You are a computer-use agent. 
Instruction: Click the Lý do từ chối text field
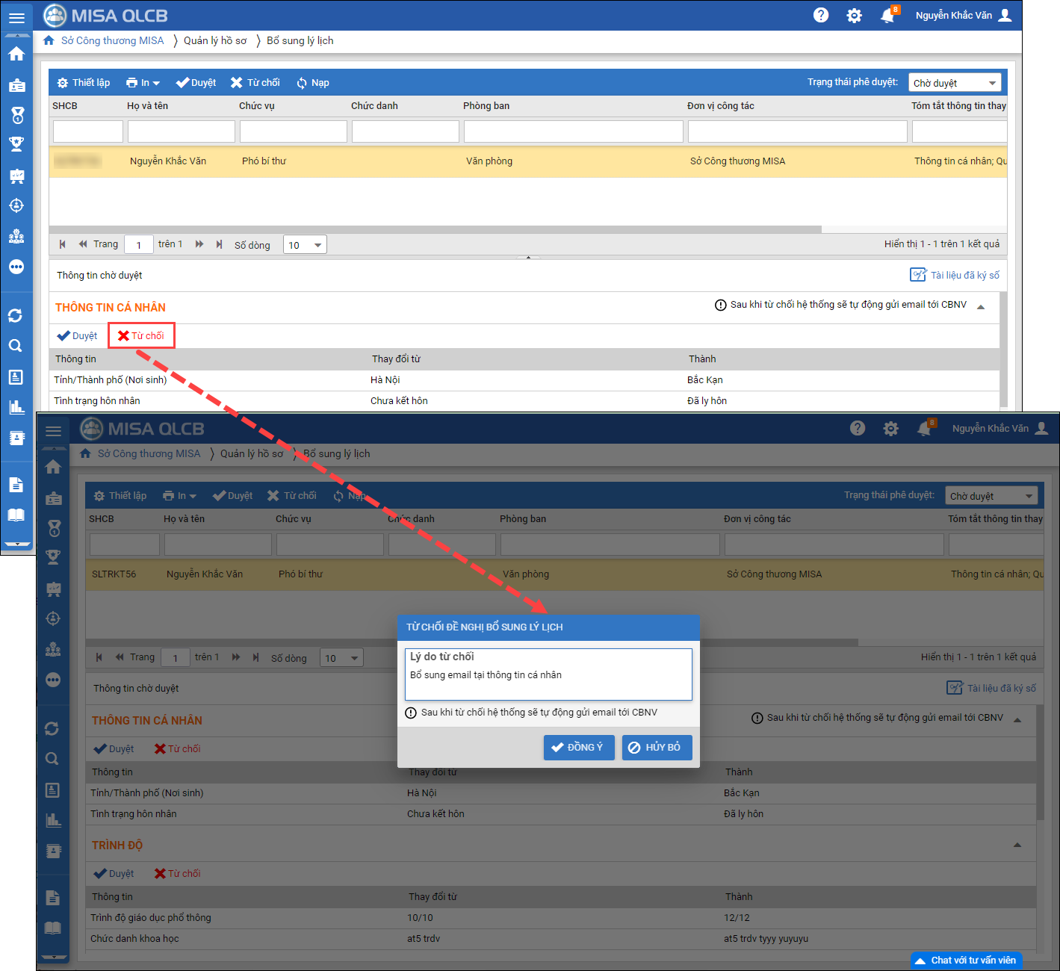[x=548, y=676]
